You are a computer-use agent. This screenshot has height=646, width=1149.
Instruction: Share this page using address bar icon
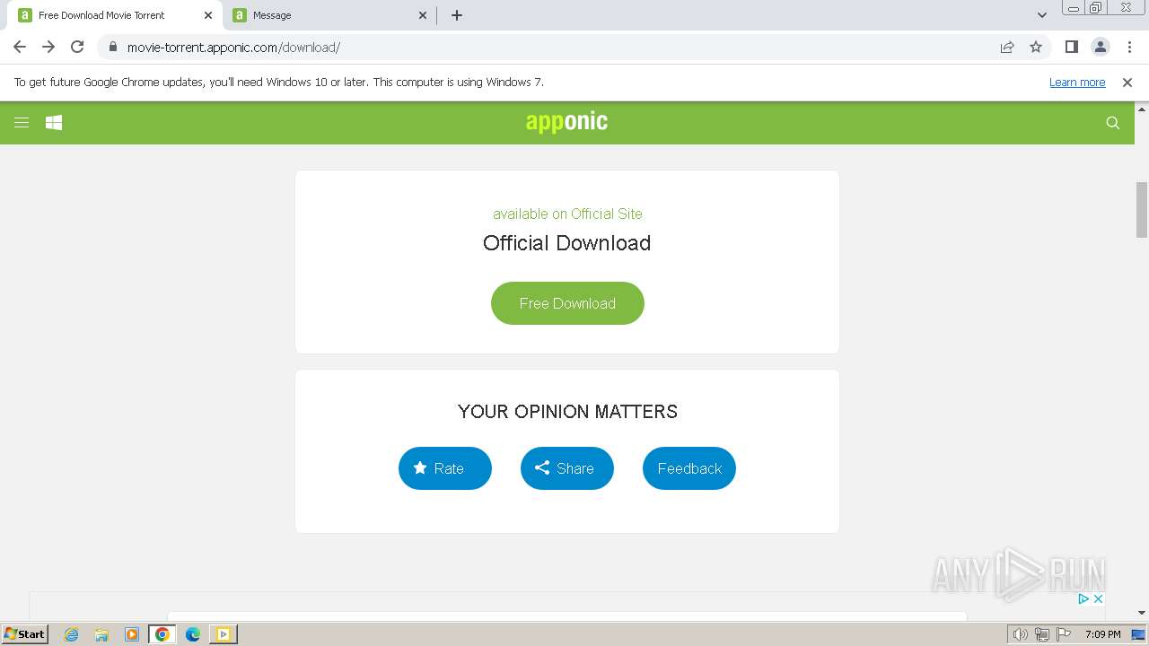[x=1007, y=47]
